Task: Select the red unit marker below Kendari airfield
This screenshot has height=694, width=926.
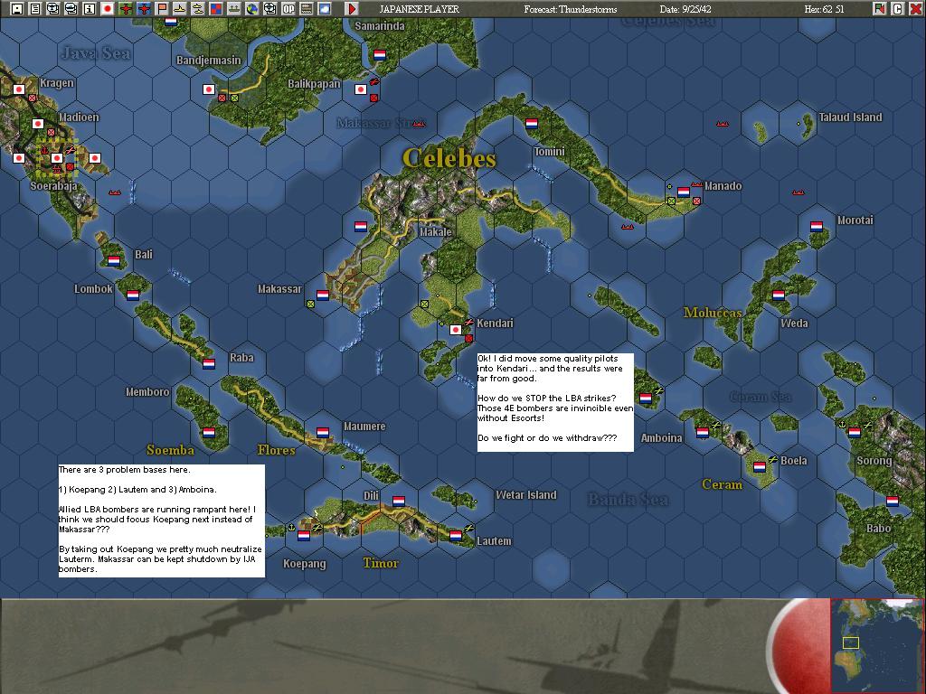Action: point(468,338)
